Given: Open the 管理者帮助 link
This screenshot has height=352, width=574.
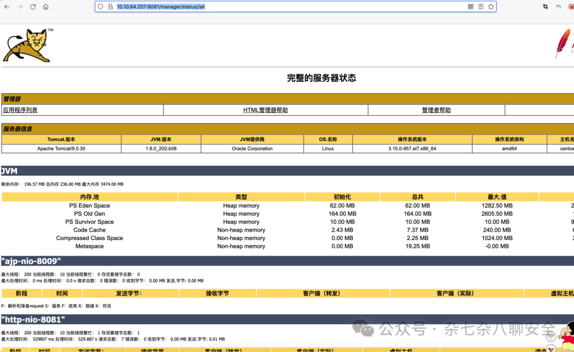Looking at the screenshot, I should [x=436, y=110].
